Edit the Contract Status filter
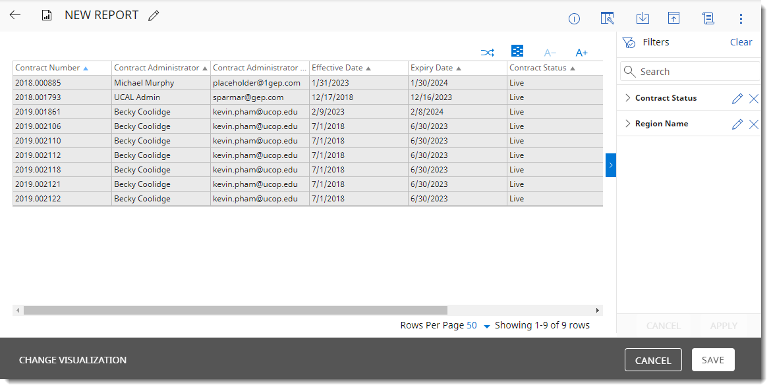 pos(737,98)
